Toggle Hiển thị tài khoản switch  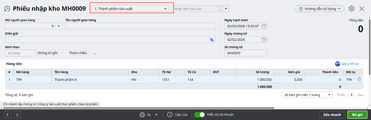[x=200, y=115]
